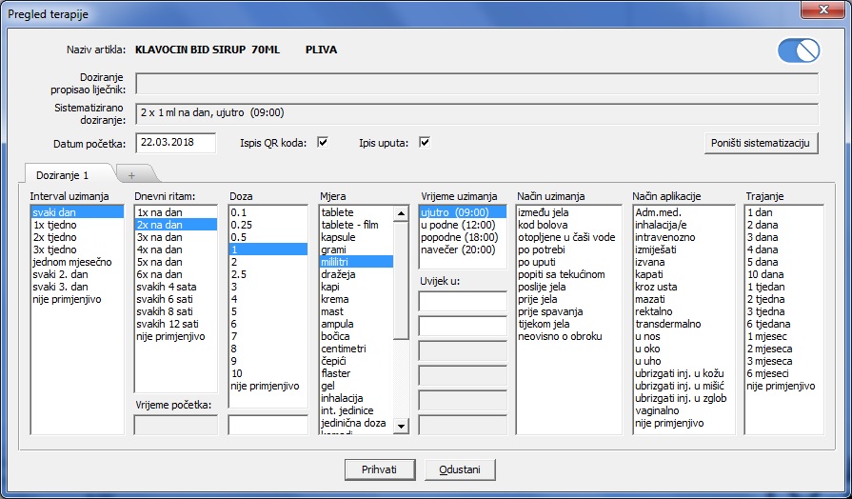The width and height of the screenshot is (852, 499).
Task: Select 'svakih 12 sati' rhythm
Action: click(x=176, y=325)
